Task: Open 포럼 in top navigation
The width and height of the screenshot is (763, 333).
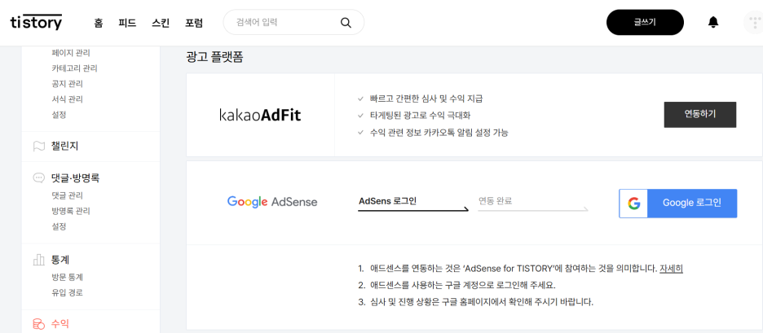Action: tap(194, 22)
